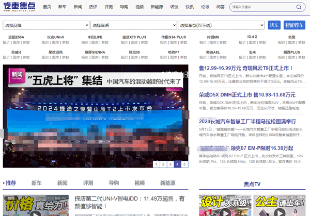The height and width of the screenshot is (216, 310).
Task: Click the pink 新闻 badge on banner
Action: pos(17,76)
